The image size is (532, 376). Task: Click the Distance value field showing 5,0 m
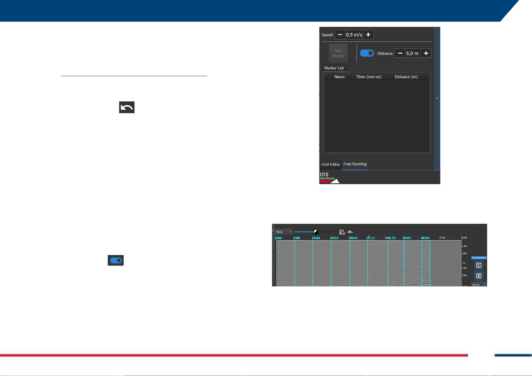(413, 53)
